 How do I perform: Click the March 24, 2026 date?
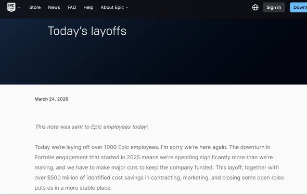click(52, 99)
